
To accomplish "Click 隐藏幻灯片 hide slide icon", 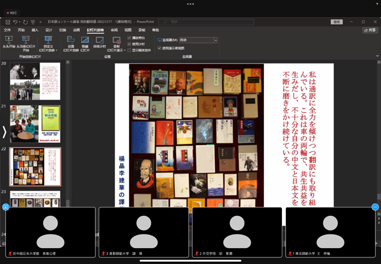I will pyautogui.click(x=85, y=40).
